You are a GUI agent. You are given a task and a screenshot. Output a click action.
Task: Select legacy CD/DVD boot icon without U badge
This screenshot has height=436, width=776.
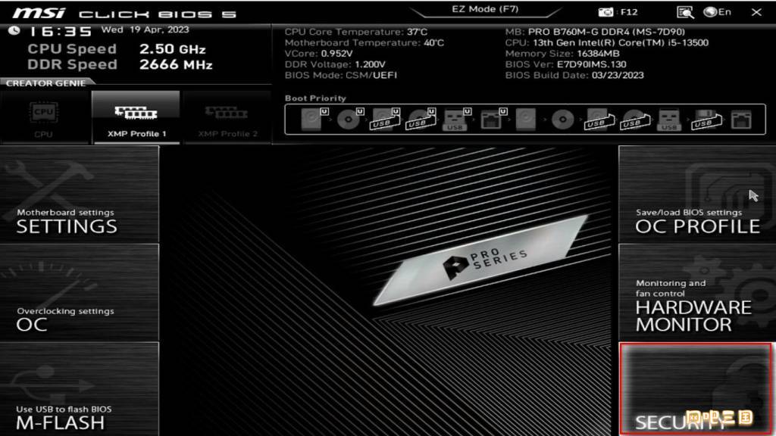tap(563, 119)
